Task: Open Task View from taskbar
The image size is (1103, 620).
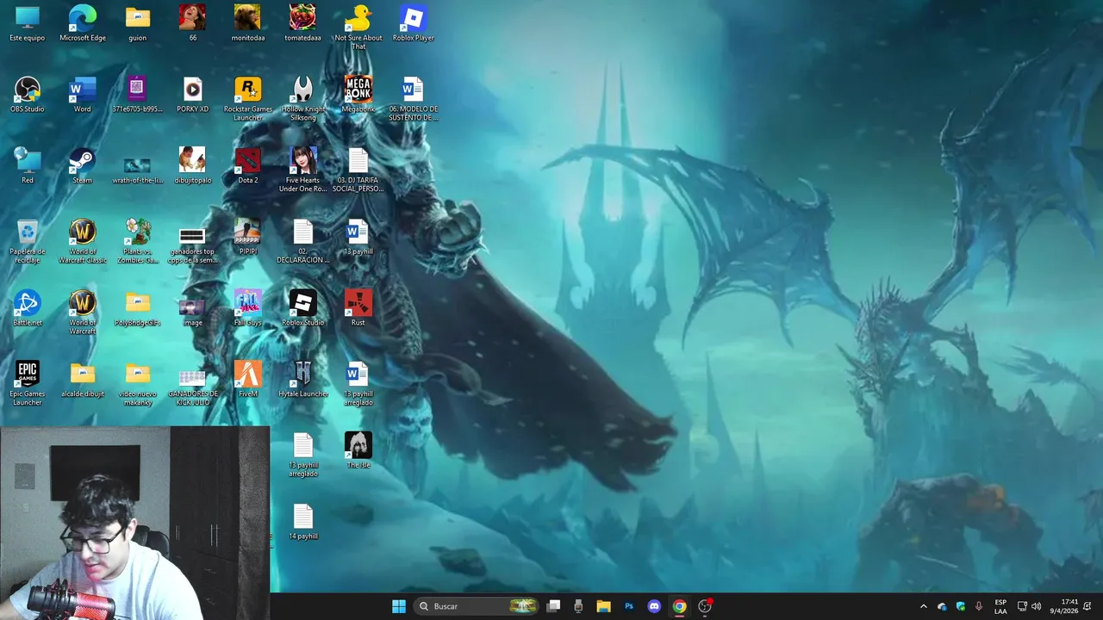Action: [554, 606]
